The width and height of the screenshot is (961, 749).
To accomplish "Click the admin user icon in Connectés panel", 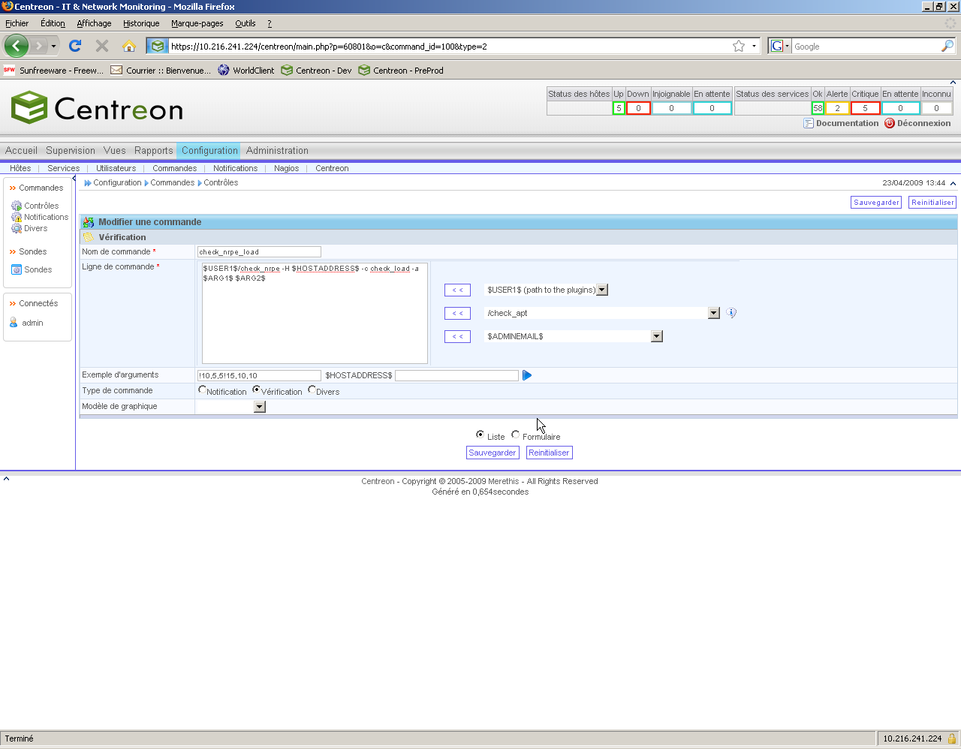I will (x=14, y=323).
